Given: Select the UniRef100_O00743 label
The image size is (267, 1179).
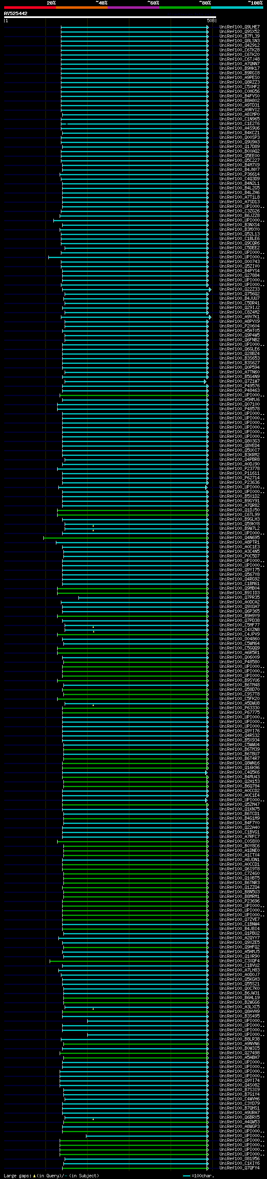Looking at the screenshot, I should [x=239, y=262].
